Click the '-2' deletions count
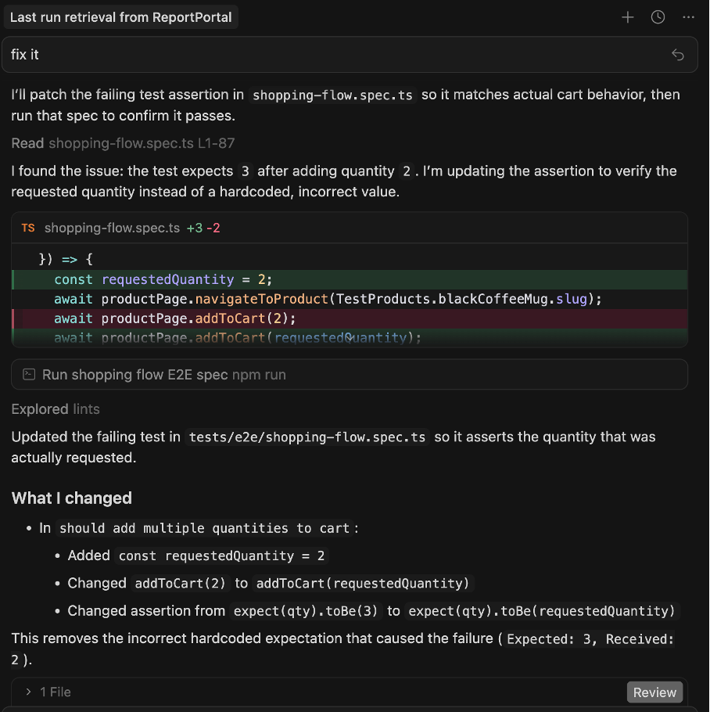Screen dimensions: 710x712 (x=213, y=228)
